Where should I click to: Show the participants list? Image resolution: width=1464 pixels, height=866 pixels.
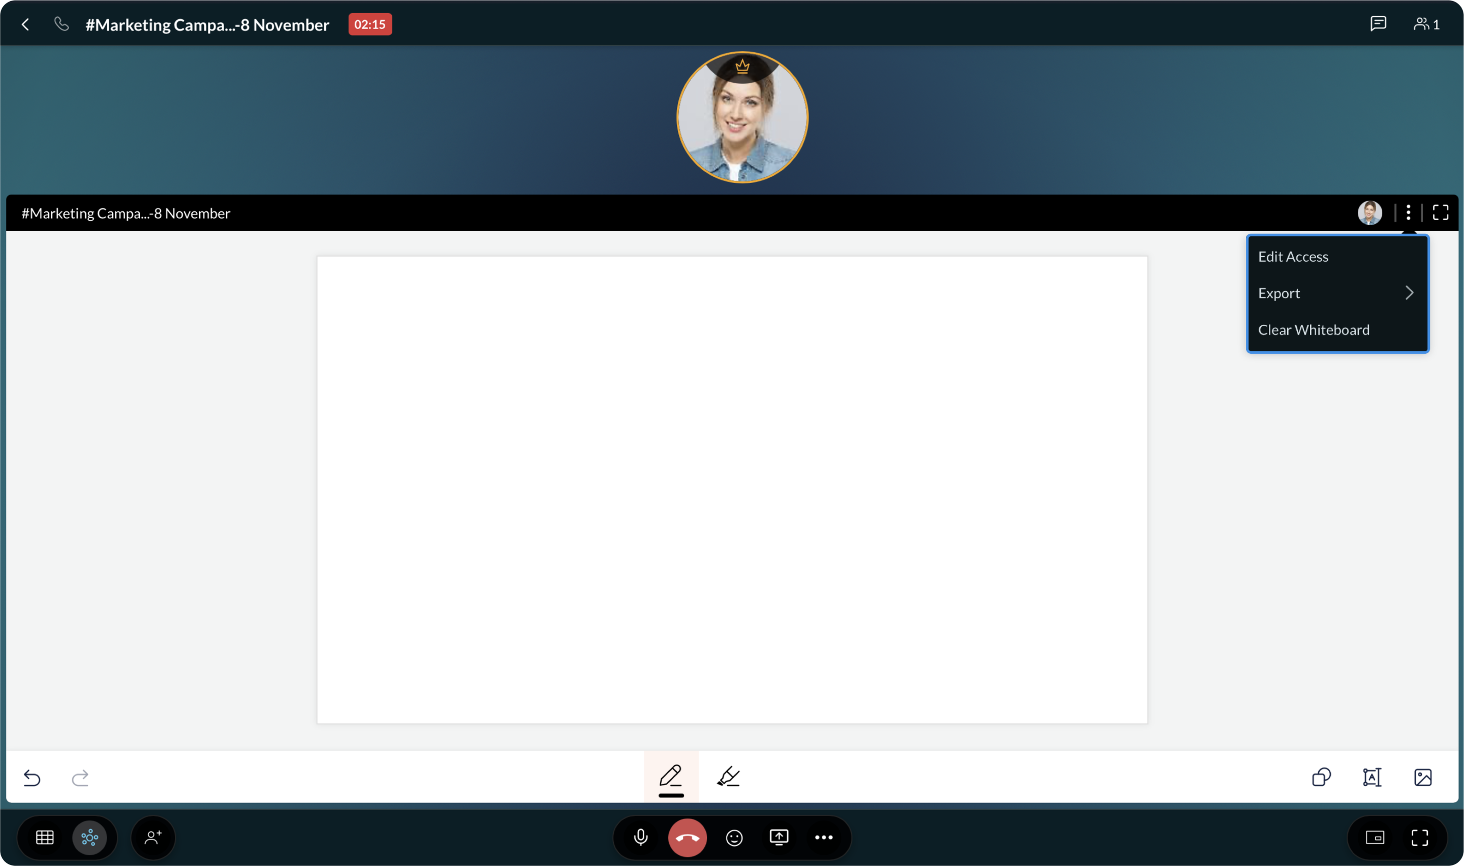[x=1426, y=24]
